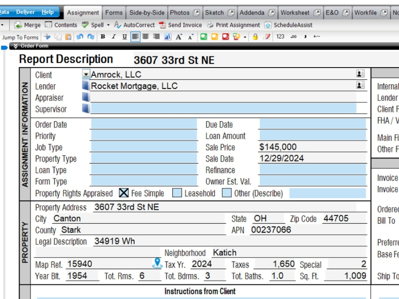The width and height of the screenshot is (399, 299).
Task: Open dropdown arrow beside comments icon
Action: pos(245,37)
